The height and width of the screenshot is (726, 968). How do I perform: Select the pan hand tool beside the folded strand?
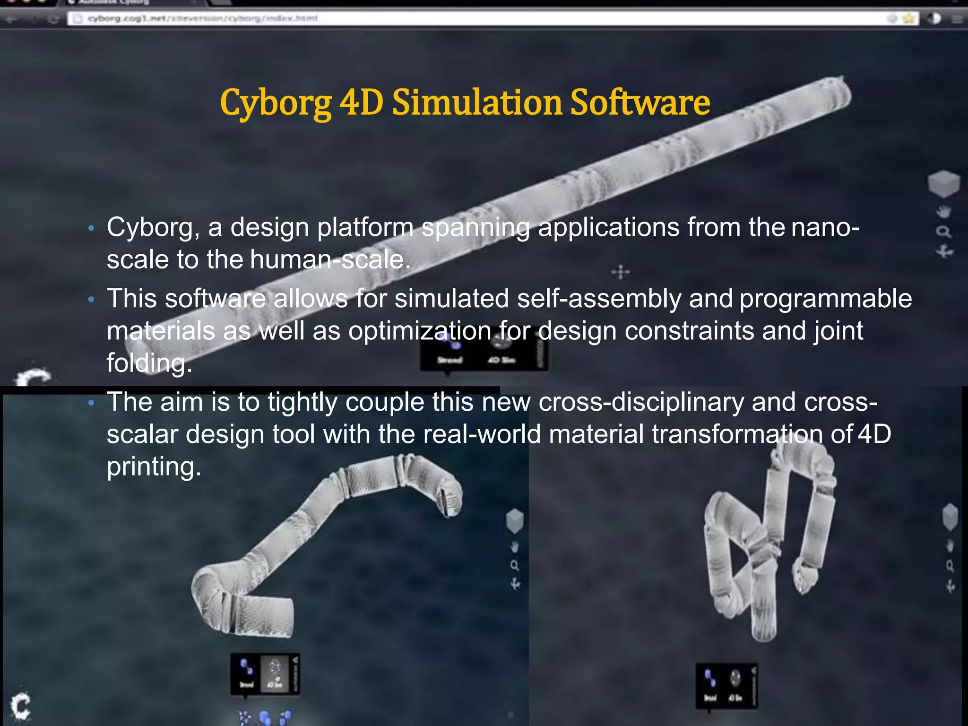[950, 546]
